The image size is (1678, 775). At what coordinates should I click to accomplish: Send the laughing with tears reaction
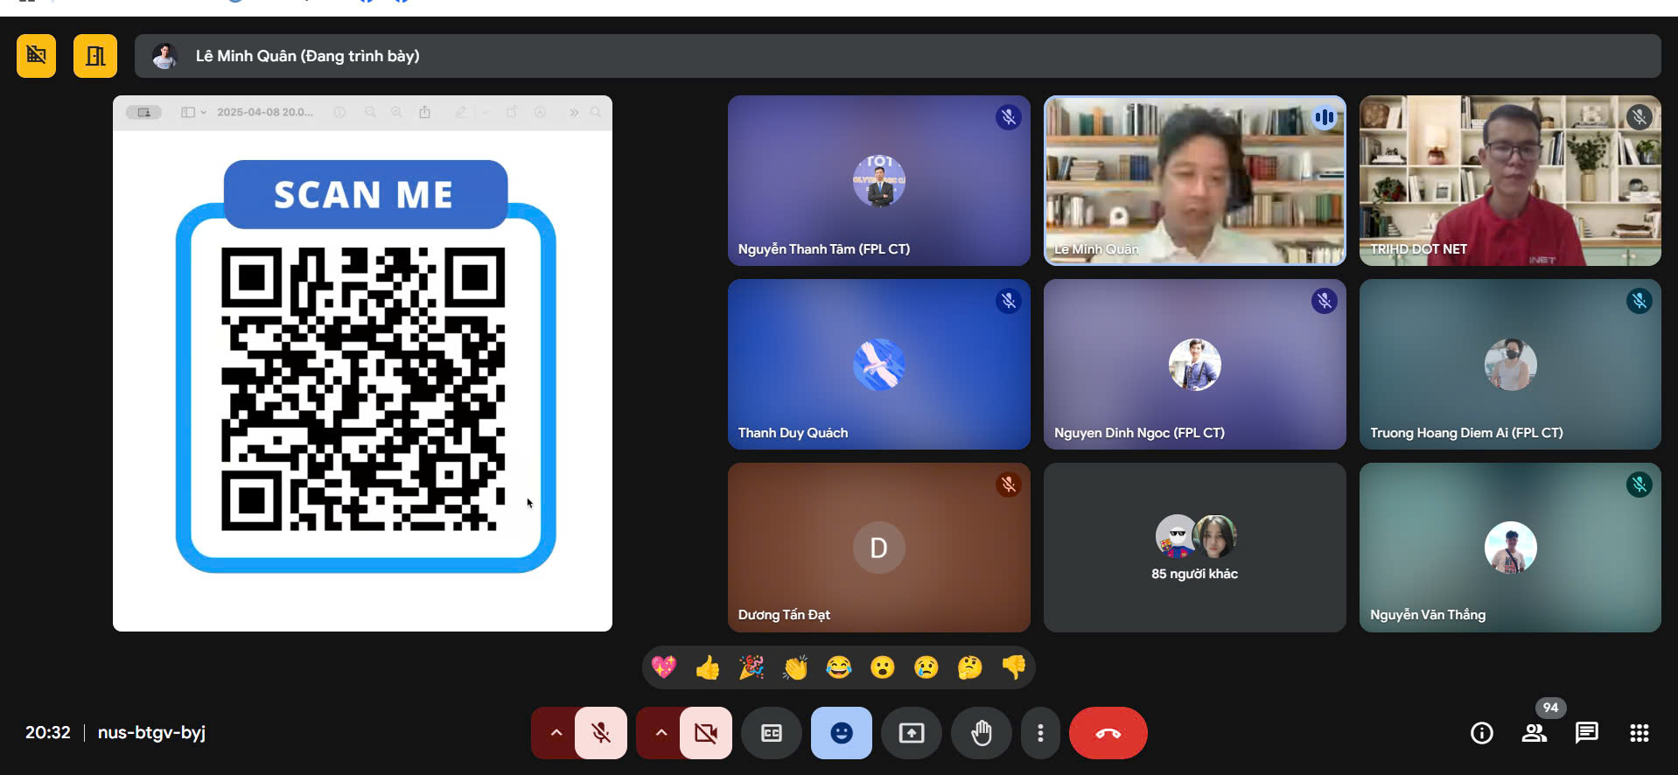coord(839,668)
